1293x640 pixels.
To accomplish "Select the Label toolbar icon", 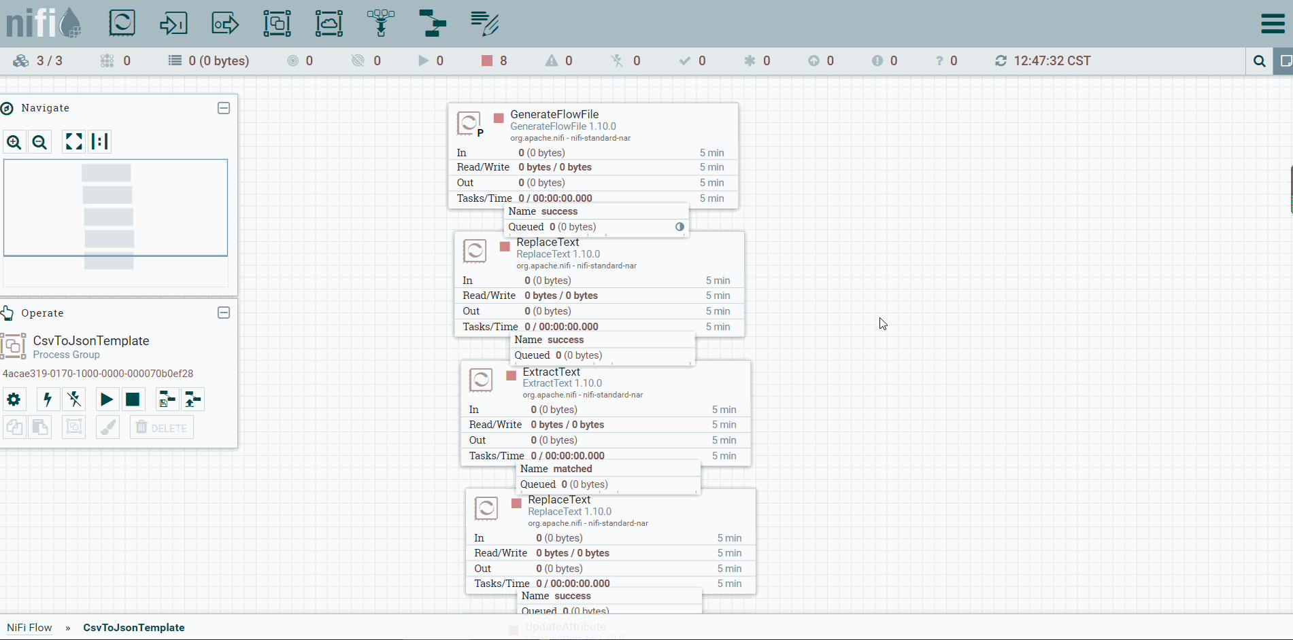I will pos(484,23).
